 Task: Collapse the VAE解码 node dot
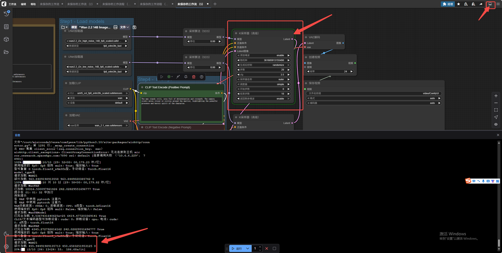[x=306, y=37]
